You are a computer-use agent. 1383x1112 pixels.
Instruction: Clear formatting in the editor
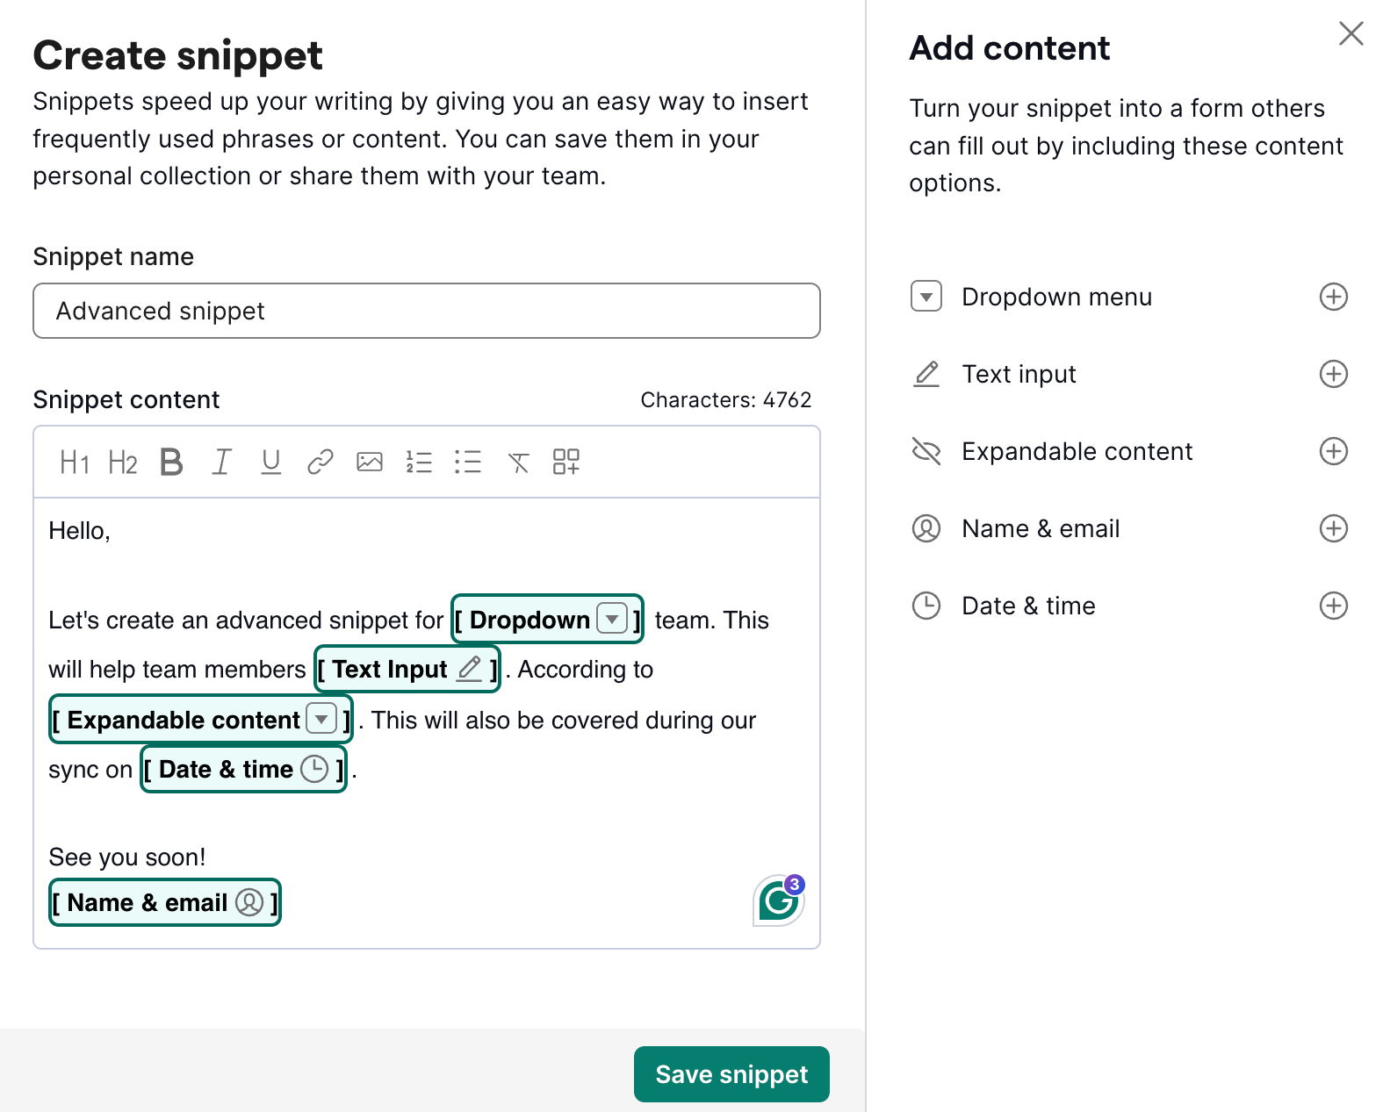[x=519, y=463]
